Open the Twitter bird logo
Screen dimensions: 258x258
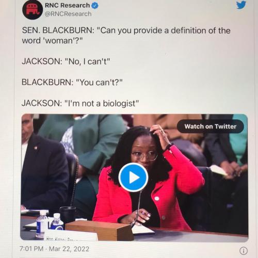(x=241, y=5)
